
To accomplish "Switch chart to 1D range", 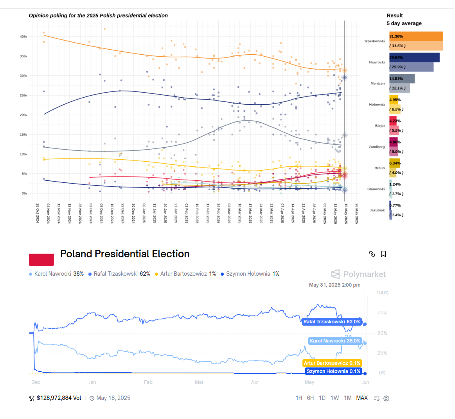I will [322, 398].
